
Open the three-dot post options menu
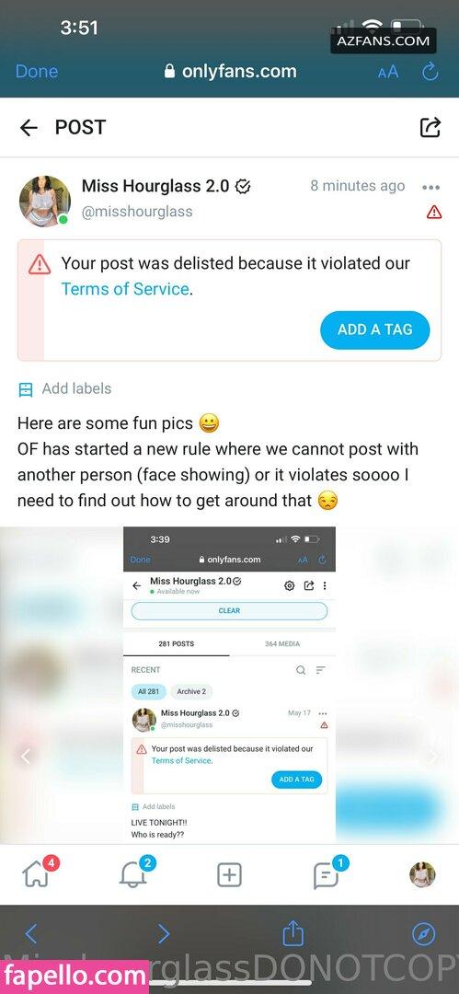[430, 187]
